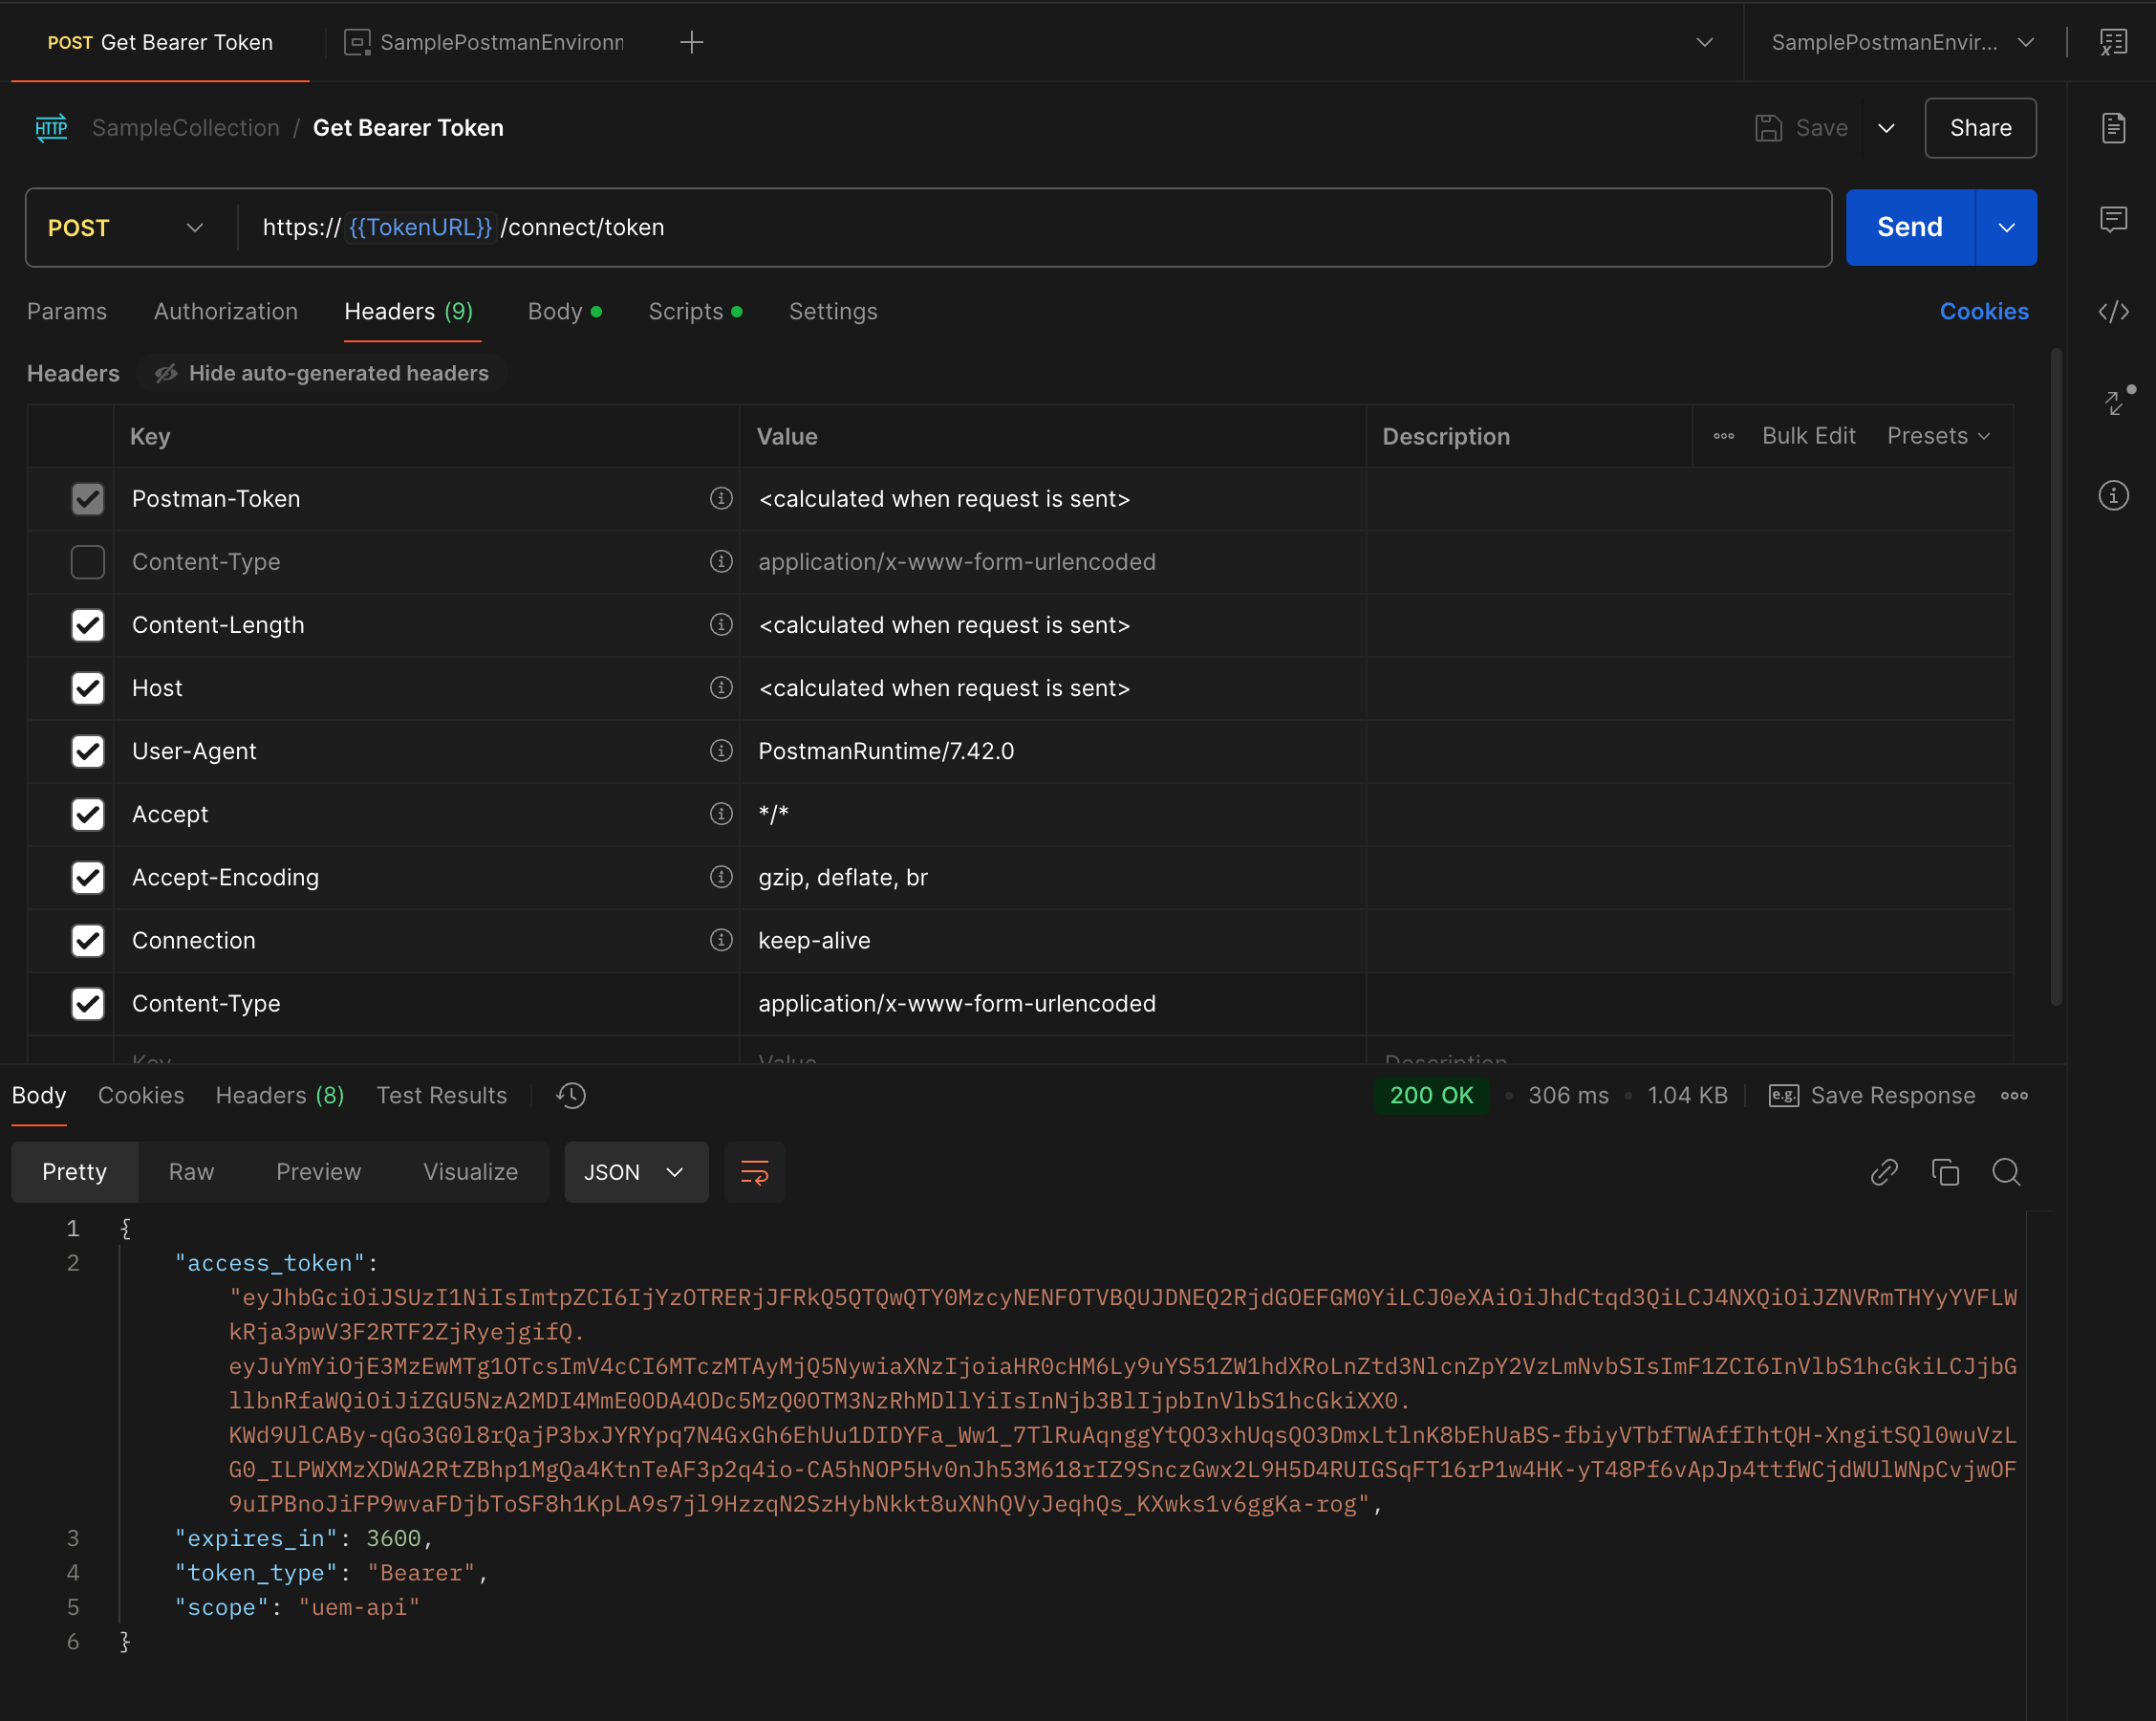Click the related requests arrows icon

(2116, 402)
